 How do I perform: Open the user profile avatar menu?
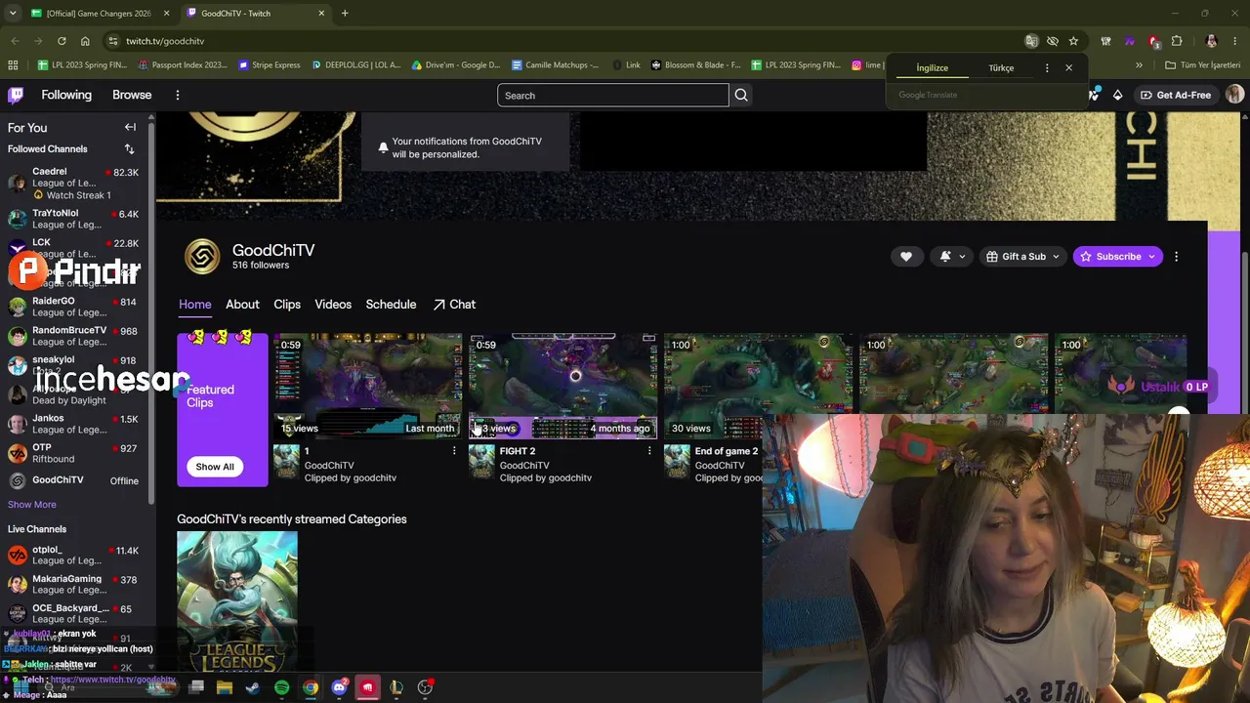1234,95
